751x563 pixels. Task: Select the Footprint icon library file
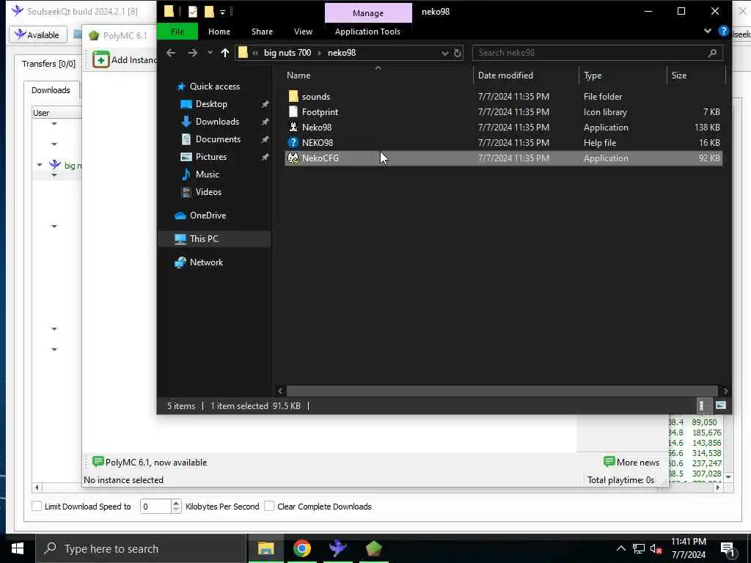coord(320,111)
